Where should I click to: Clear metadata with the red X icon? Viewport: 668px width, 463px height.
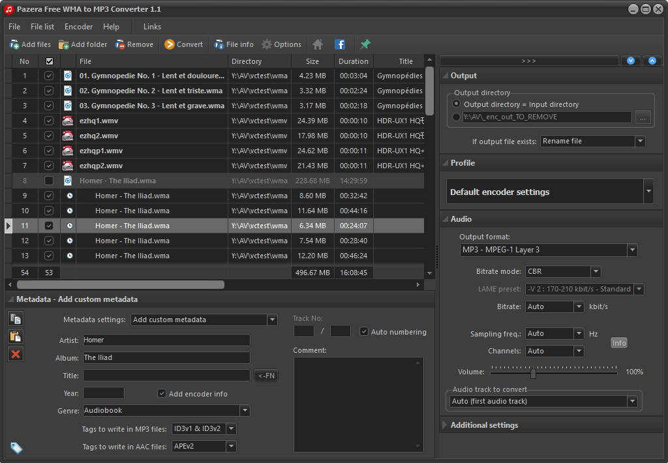[16, 354]
